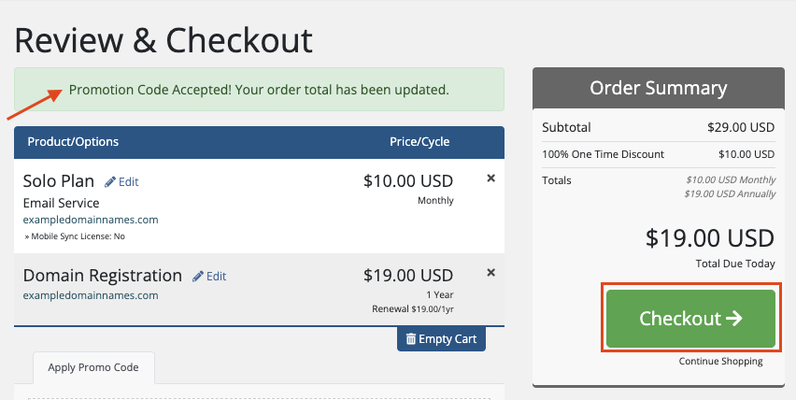Click the green Checkout button
The width and height of the screenshot is (796, 400).
[x=690, y=319]
